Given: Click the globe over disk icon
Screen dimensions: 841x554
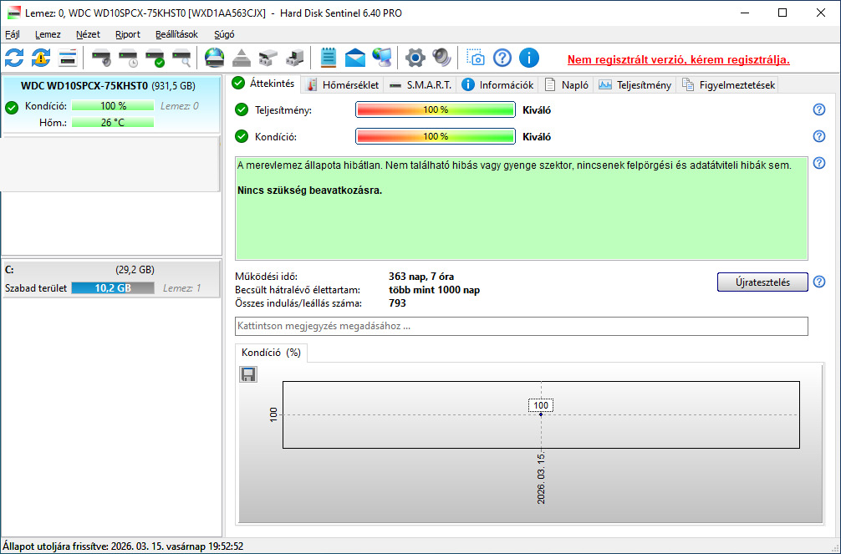Looking at the screenshot, I should pos(215,58).
